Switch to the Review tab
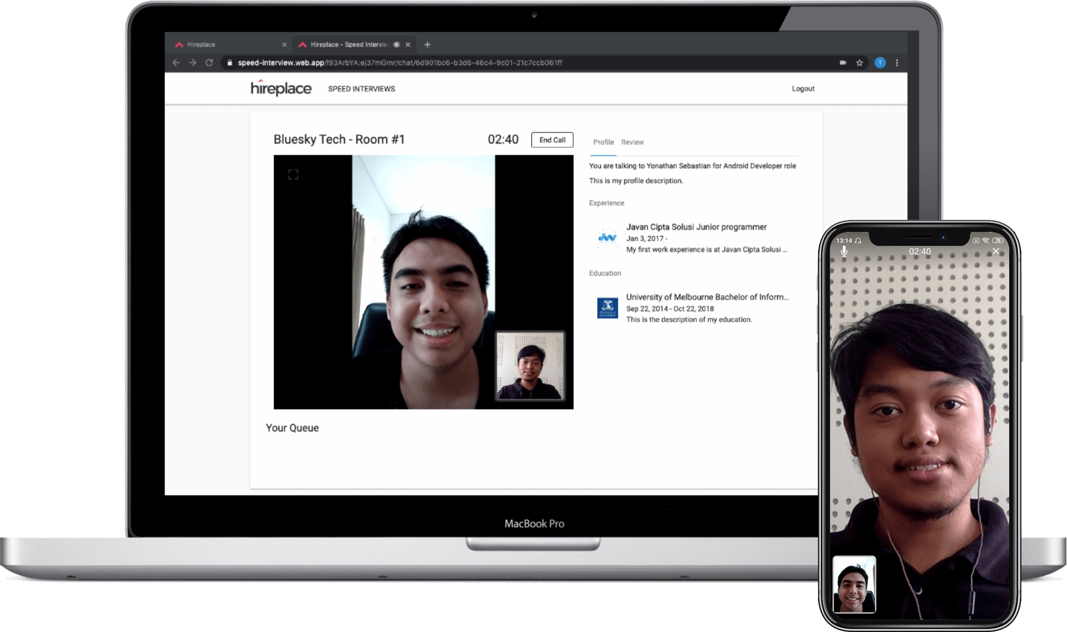Image resolution: width=1067 pixels, height=632 pixels. point(633,142)
